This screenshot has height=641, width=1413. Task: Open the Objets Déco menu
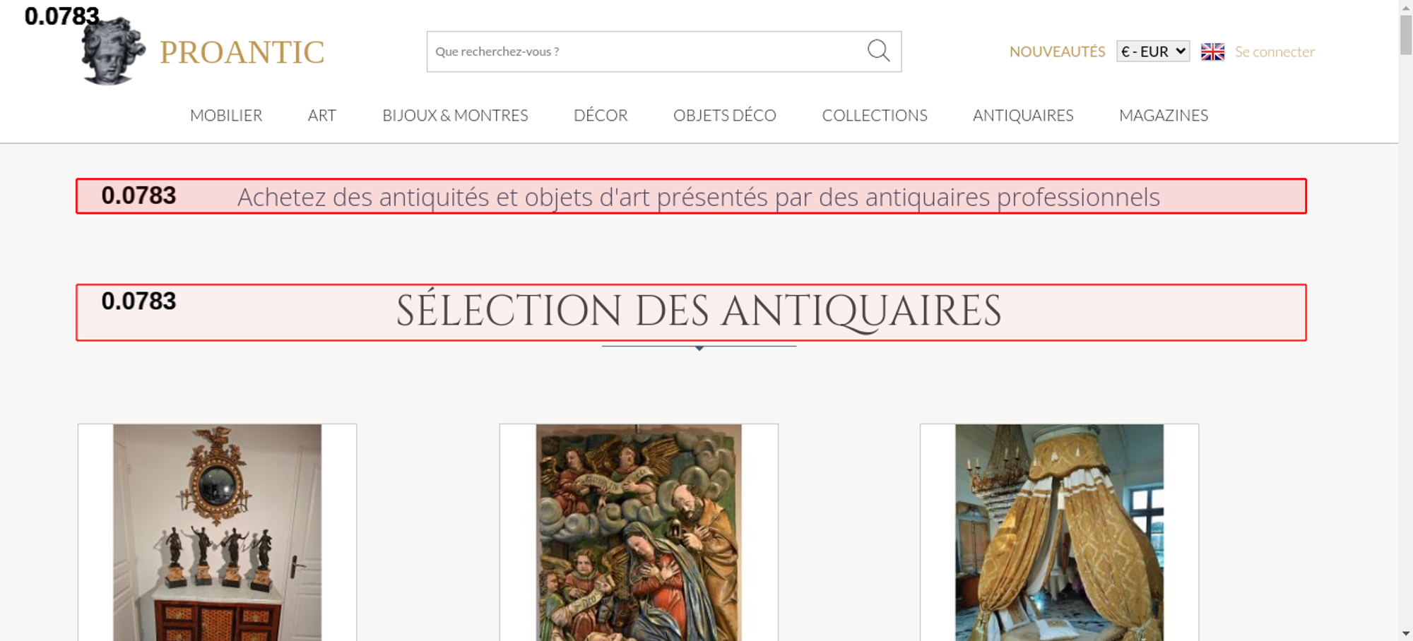click(x=724, y=115)
